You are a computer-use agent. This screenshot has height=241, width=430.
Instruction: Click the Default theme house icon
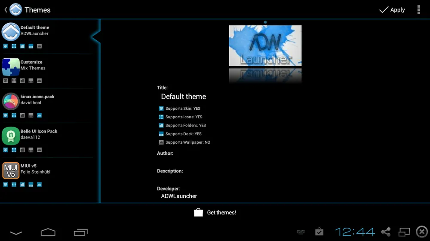(10, 31)
